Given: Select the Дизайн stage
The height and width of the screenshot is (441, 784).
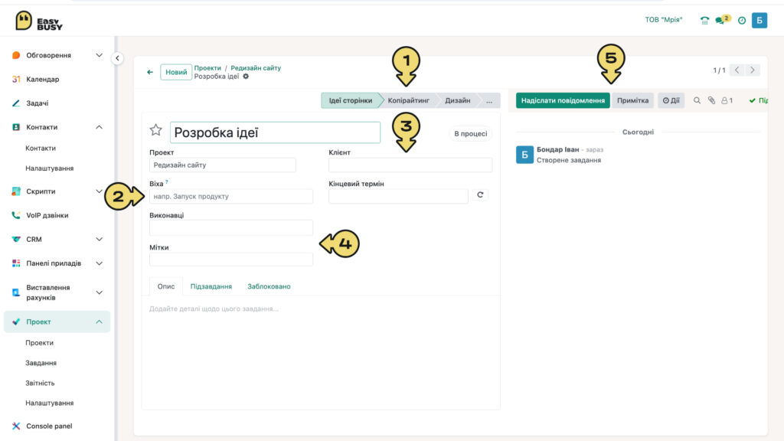Looking at the screenshot, I should 458,100.
